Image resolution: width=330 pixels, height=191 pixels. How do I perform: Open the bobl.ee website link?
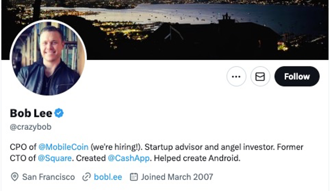108,177
